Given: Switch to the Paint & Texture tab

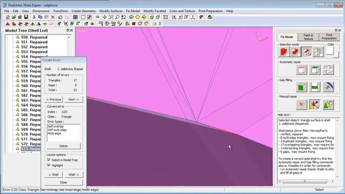Looking at the screenshot, I should [x=308, y=37].
